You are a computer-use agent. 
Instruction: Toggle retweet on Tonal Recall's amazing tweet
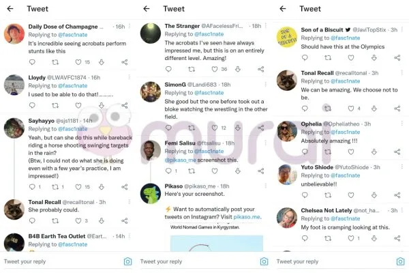pyautogui.click(x=328, y=108)
